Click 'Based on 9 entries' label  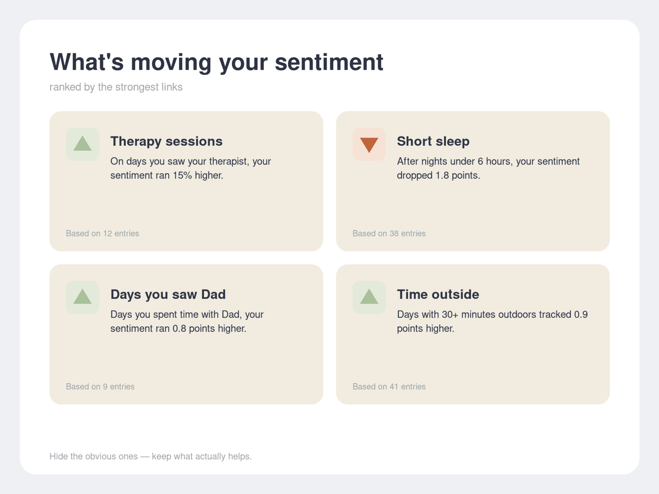[100, 387]
